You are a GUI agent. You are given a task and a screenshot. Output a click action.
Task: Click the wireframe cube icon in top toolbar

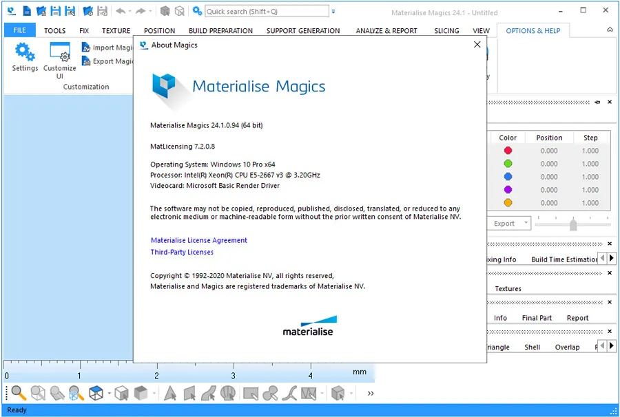(x=180, y=11)
